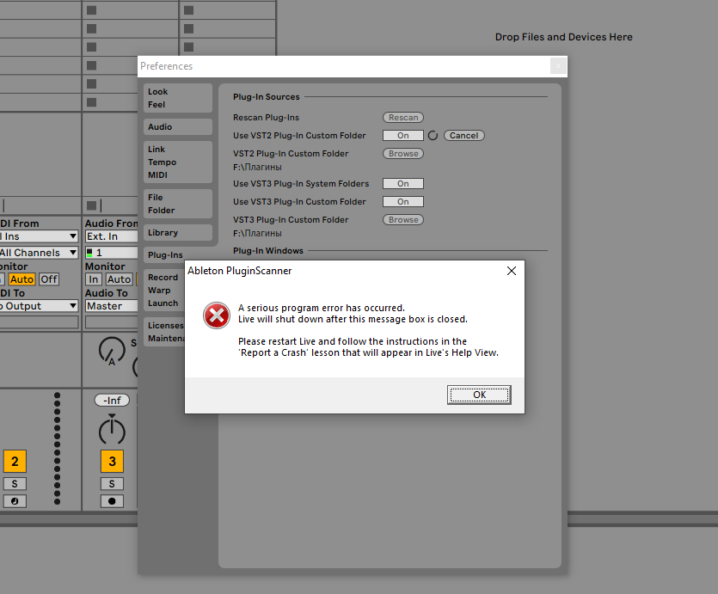Arm track 2 with its MIDI arm button

(15, 501)
